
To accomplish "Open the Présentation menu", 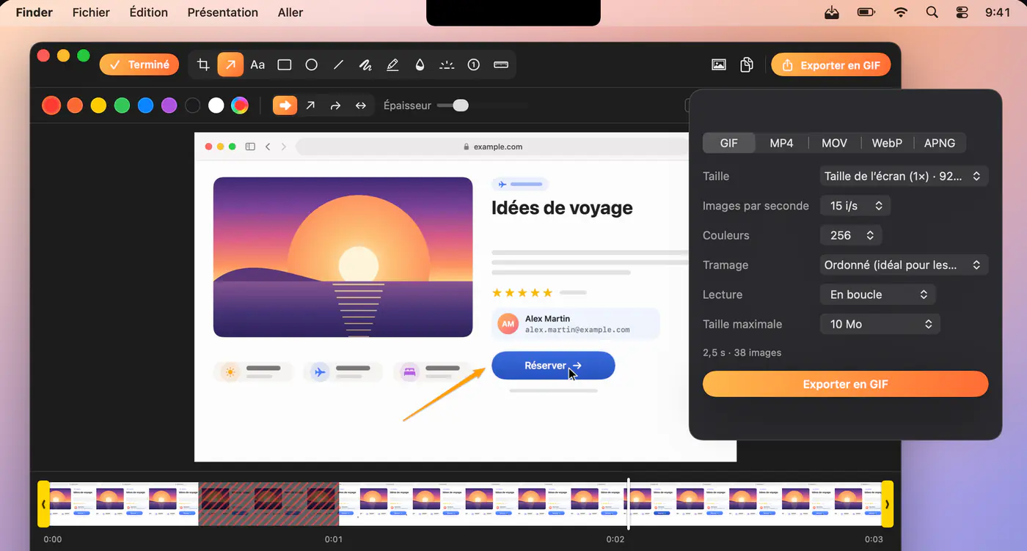I will pyautogui.click(x=223, y=12).
